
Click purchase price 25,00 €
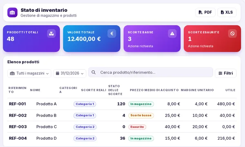tap(172, 115)
